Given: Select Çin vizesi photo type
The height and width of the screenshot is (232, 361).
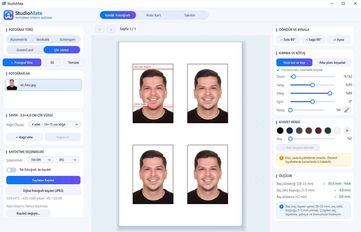Looking at the screenshot, I should point(61,50).
